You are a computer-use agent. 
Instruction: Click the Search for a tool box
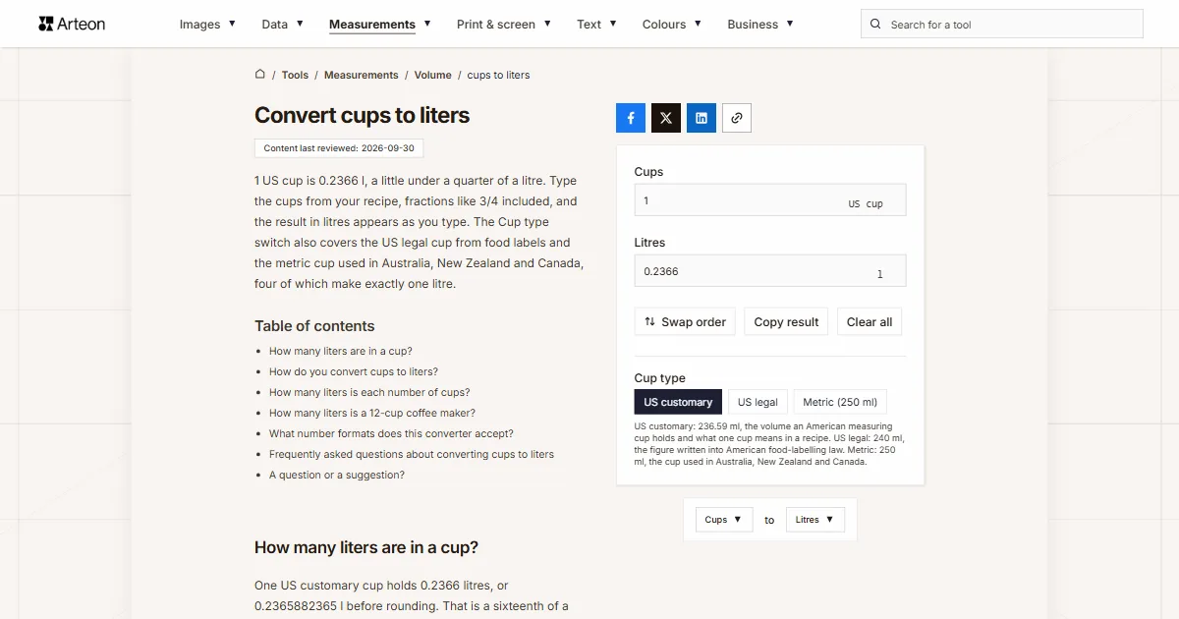(x=1002, y=25)
